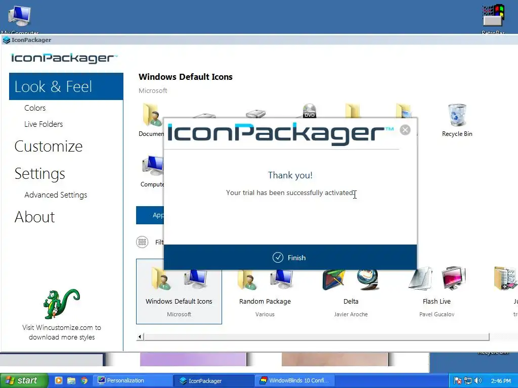Open the About section

tap(35, 217)
